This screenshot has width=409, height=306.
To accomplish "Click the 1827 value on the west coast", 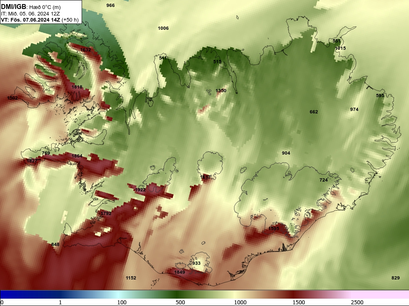I will click(32, 161).
